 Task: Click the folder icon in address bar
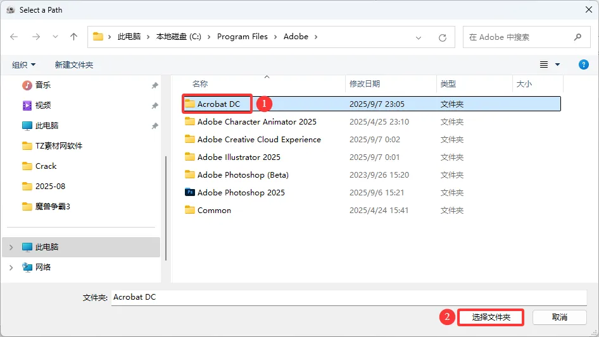pos(98,37)
